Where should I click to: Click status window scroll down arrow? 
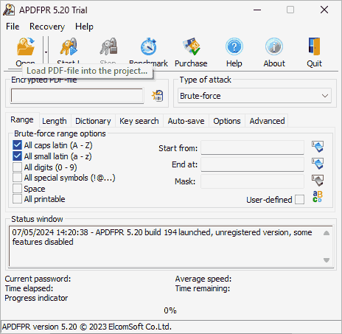[x=327, y=260]
